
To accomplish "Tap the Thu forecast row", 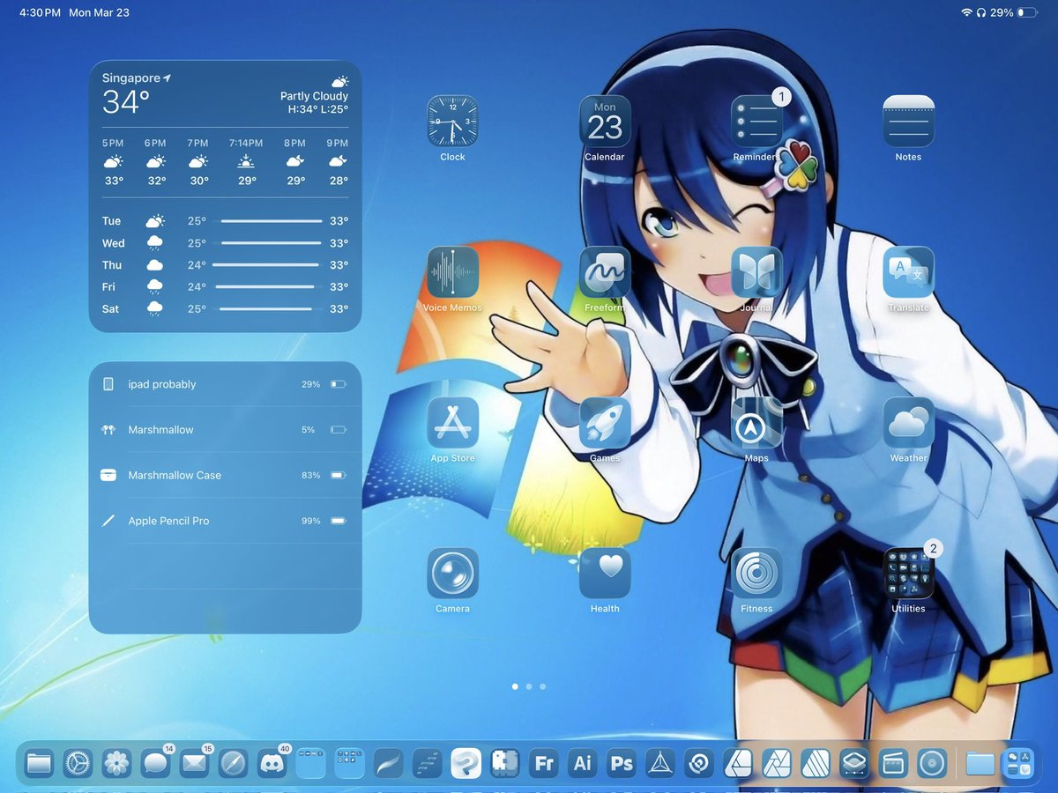I will pyautogui.click(x=225, y=264).
